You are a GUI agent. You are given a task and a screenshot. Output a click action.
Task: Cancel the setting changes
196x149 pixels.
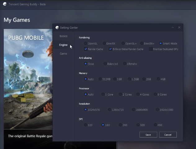pyautogui.click(x=168, y=135)
